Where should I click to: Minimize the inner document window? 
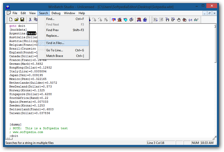pyautogui.click(x=205, y=13)
